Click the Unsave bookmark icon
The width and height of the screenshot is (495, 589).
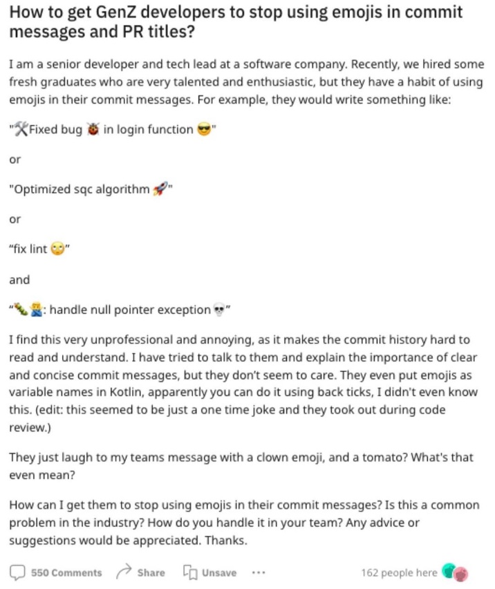pos(189,572)
